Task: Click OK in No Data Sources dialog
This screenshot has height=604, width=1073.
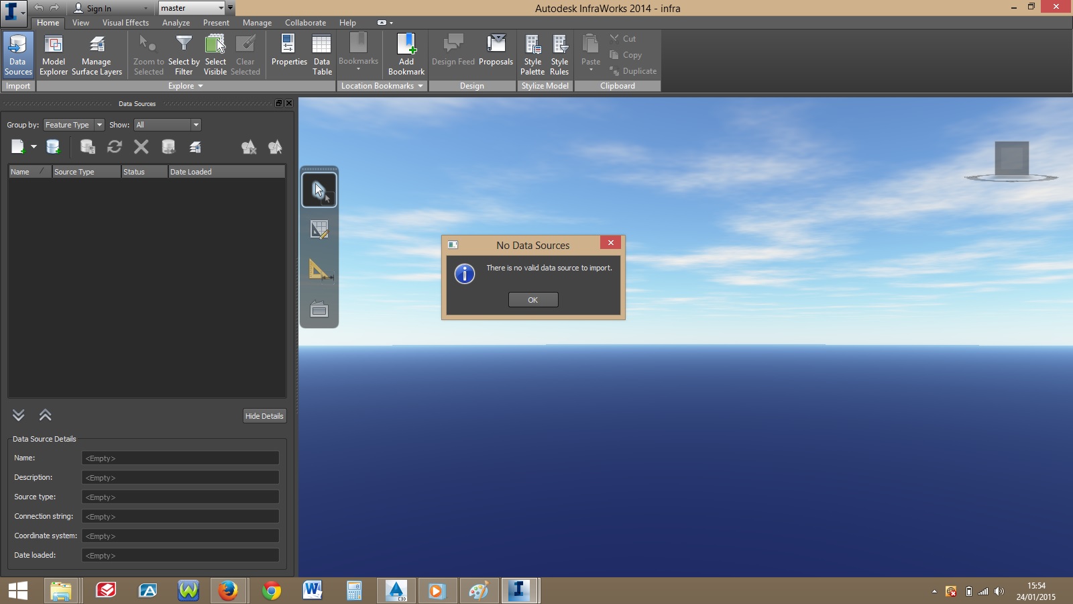Action: coord(533,300)
